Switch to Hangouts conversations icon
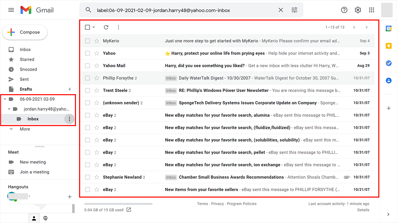 click(x=45, y=218)
